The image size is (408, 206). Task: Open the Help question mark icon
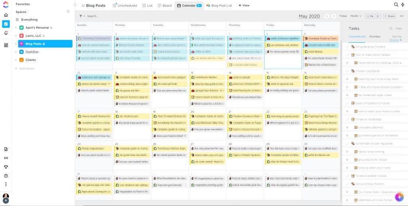click(6, 176)
